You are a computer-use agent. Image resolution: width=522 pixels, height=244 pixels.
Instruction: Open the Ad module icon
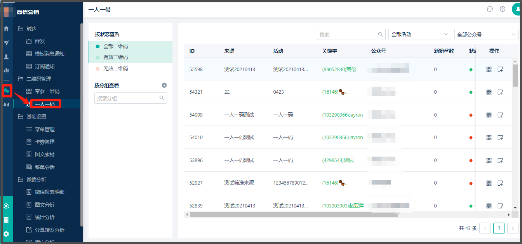point(6,105)
